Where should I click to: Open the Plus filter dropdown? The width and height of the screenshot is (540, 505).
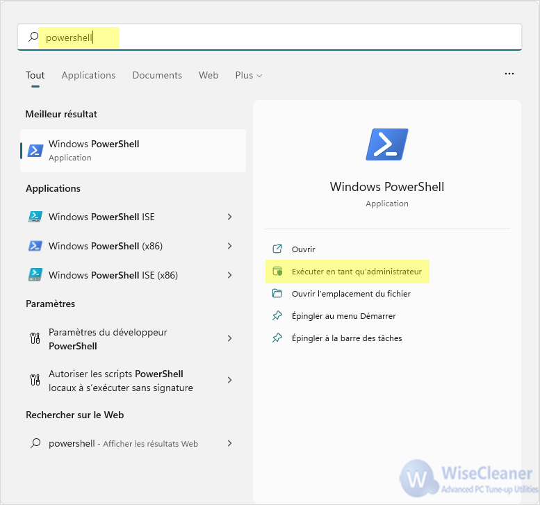click(x=249, y=75)
